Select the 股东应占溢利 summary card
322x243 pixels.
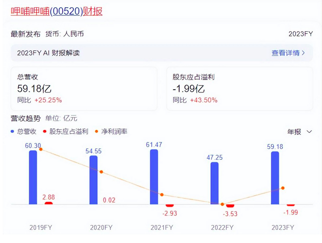click(239, 89)
